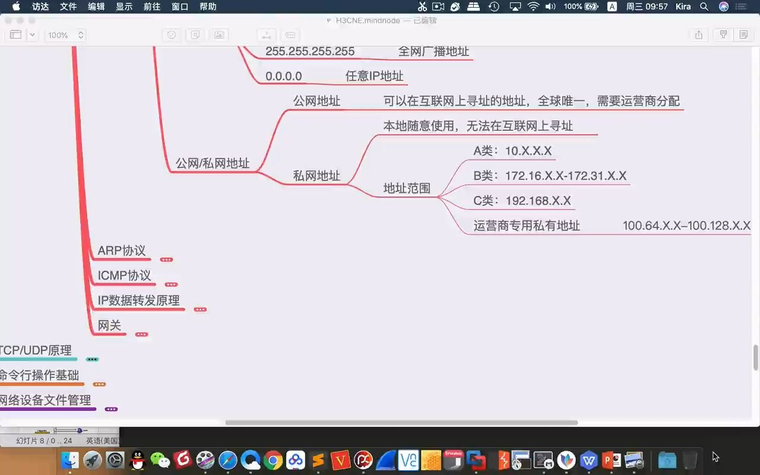Expand the collapsed ARP协议 node
Screen dimensions: 760x475
pos(166,259)
